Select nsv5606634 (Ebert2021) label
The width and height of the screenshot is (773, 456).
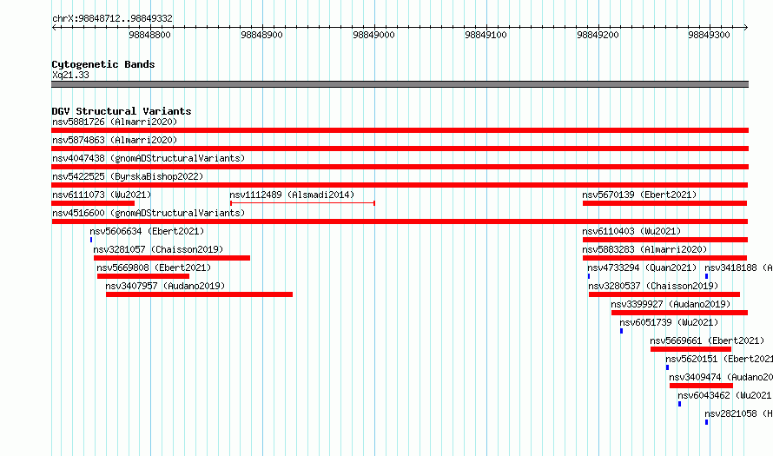click(147, 231)
